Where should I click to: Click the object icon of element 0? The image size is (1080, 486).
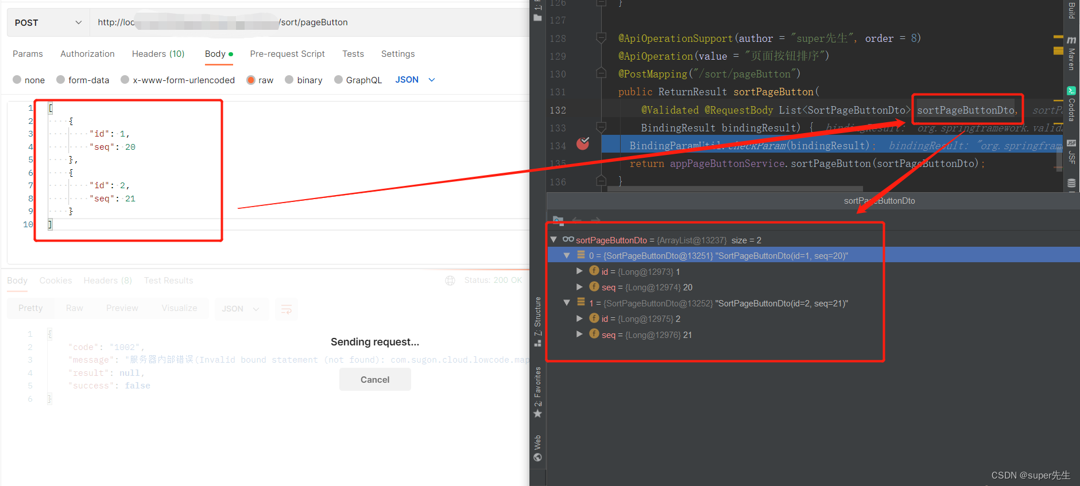point(581,255)
